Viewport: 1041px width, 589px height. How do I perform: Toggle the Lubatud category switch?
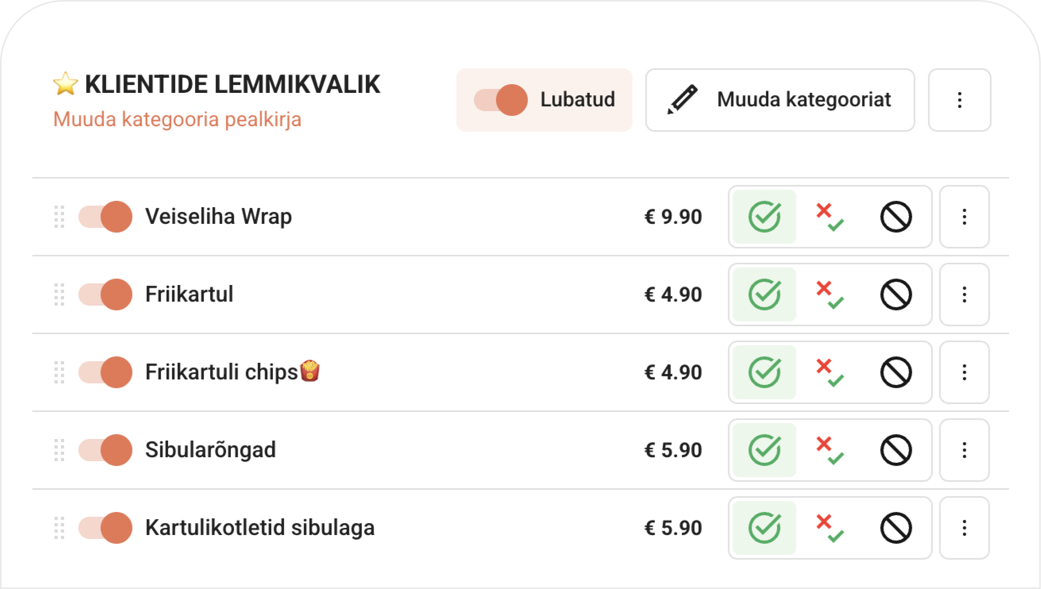pyautogui.click(x=501, y=100)
